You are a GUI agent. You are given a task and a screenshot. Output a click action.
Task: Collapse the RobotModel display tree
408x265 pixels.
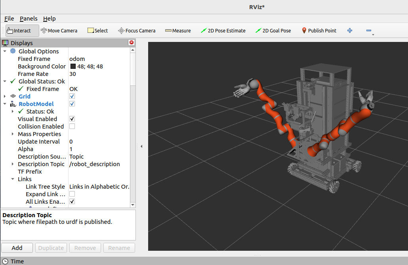coord(5,104)
